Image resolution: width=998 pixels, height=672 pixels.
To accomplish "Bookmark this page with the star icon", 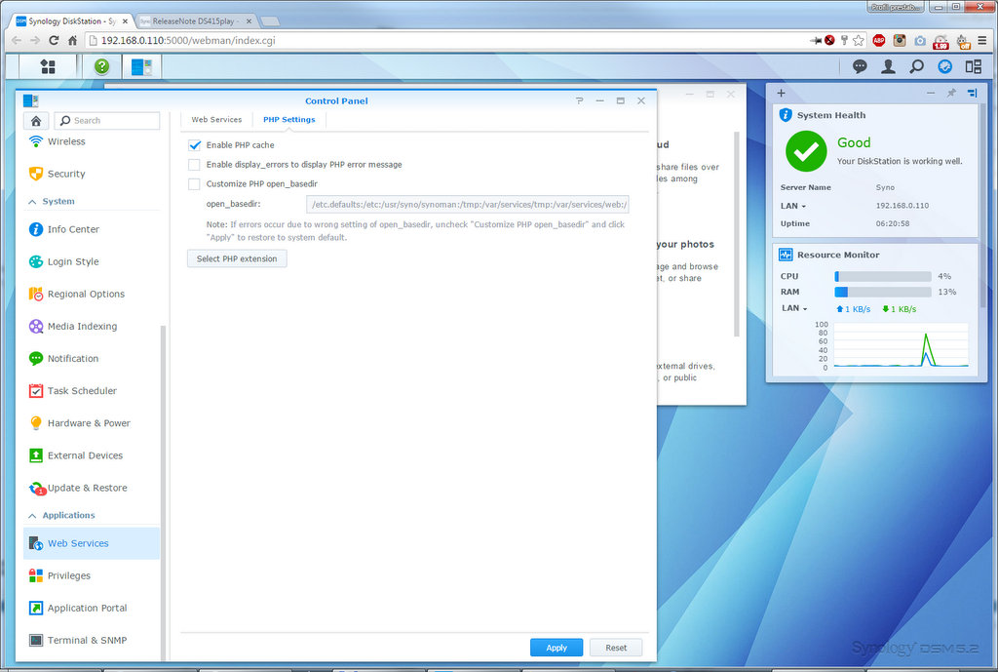I will (859, 40).
